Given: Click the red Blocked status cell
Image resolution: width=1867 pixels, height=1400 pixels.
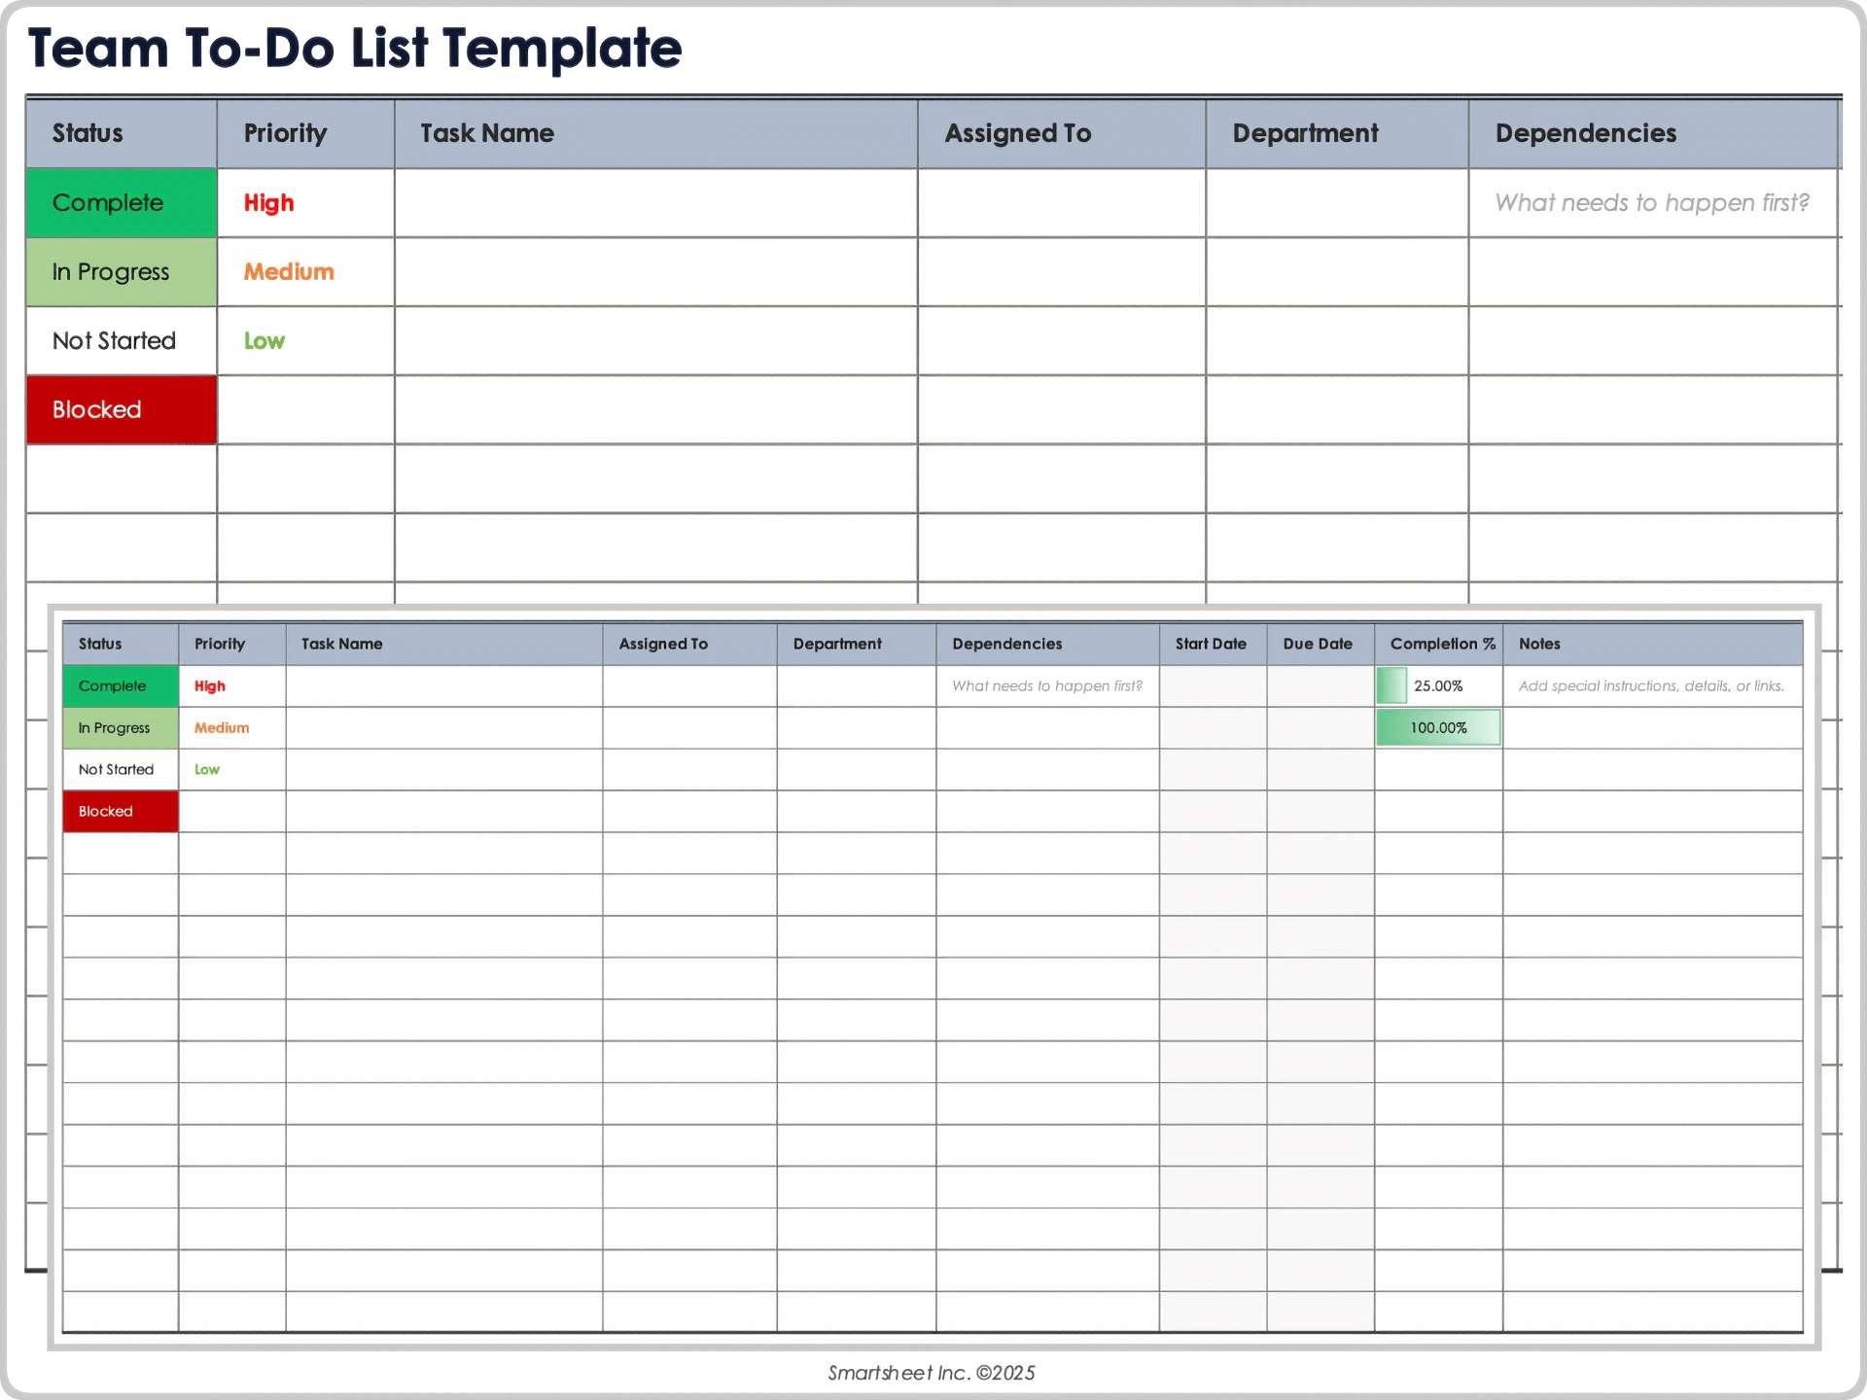Looking at the screenshot, I should [x=120, y=409].
